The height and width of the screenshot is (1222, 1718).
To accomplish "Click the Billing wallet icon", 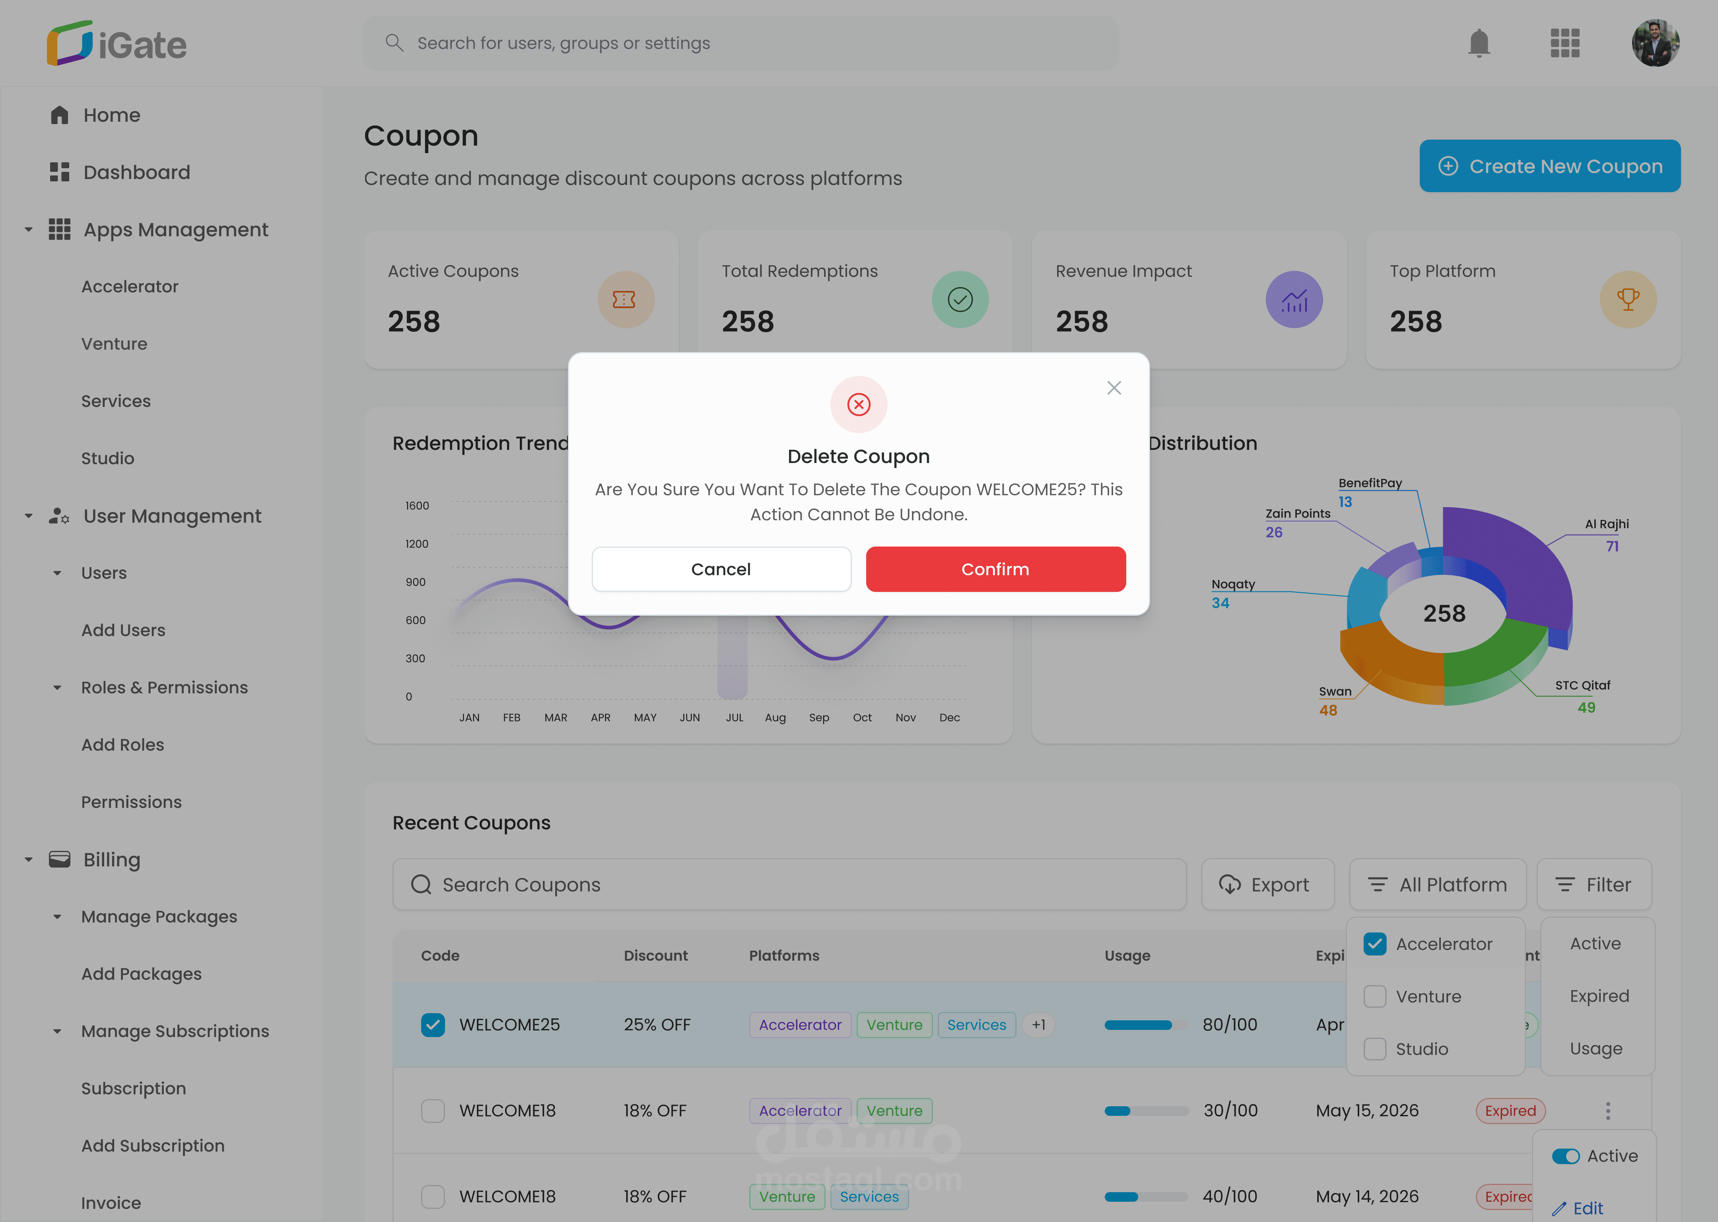I will 59,859.
